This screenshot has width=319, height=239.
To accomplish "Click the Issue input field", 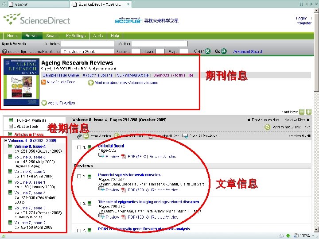I will coord(160,51).
